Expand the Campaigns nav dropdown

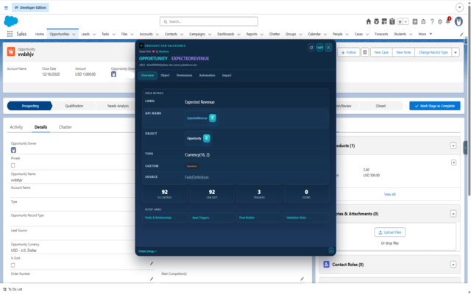[210, 35]
